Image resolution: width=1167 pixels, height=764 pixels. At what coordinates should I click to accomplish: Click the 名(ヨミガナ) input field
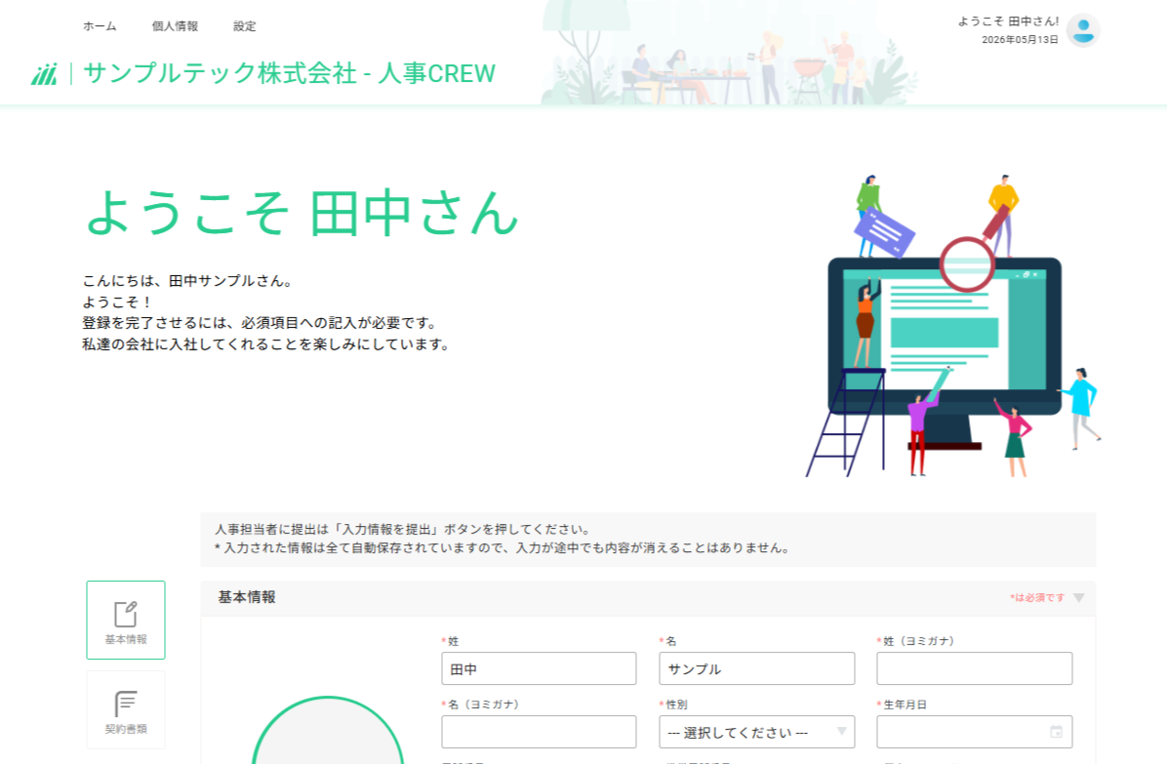(539, 732)
